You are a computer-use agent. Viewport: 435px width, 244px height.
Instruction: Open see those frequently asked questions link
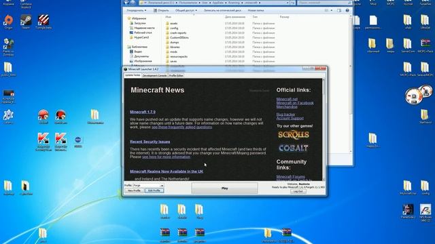tap(181, 127)
